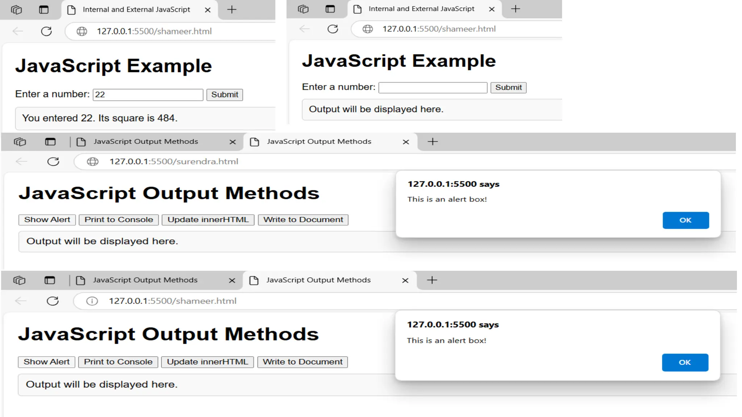Toggle vertical tabs icon in surendra window
The height and width of the screenshot is (417, 742).
click(x=50, y=142)
